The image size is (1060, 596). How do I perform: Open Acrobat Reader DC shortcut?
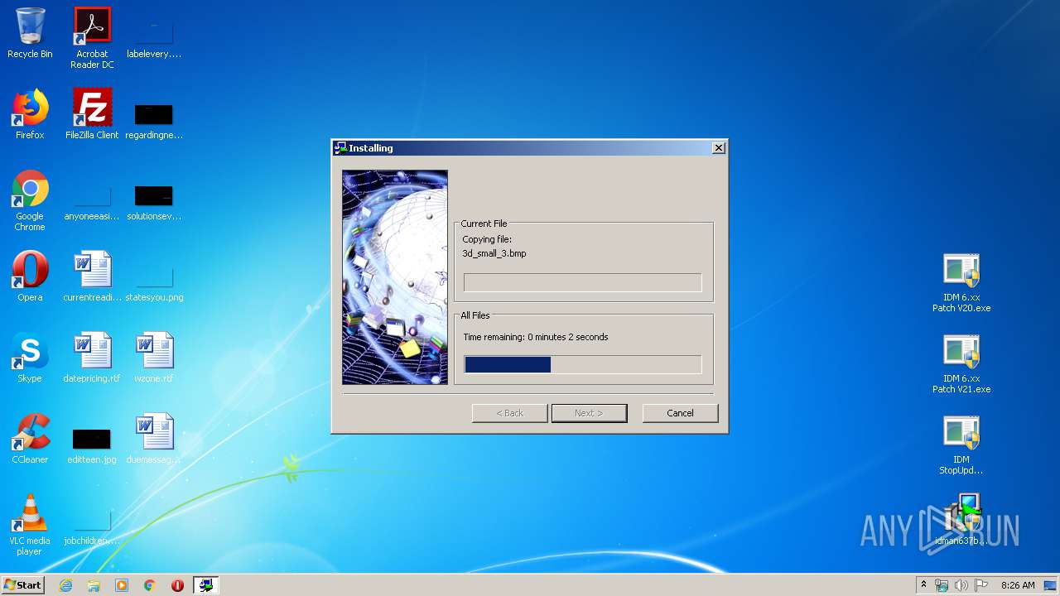click(92, 38)
